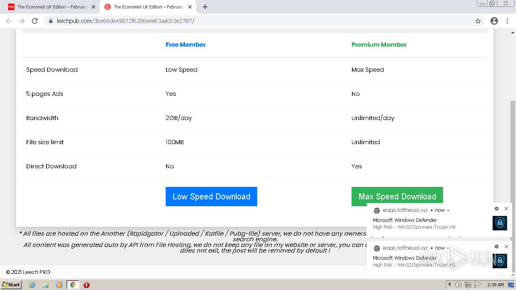Click the site lock icon in address bar
This screenshot has width=516, height=290.
coord(51,21)
